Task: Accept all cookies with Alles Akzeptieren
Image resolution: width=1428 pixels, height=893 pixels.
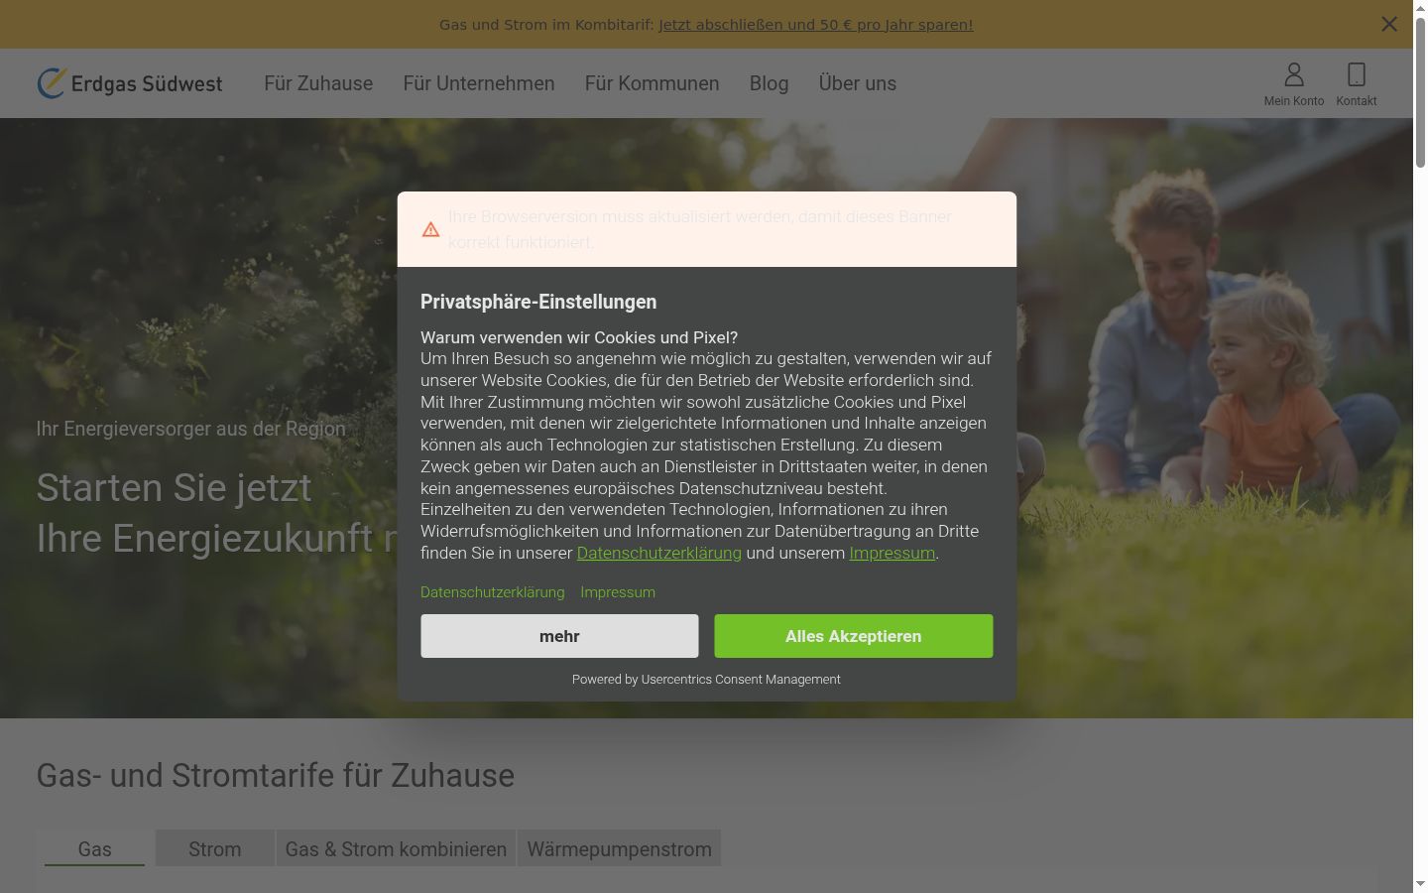Action: [x=854, y=636]
